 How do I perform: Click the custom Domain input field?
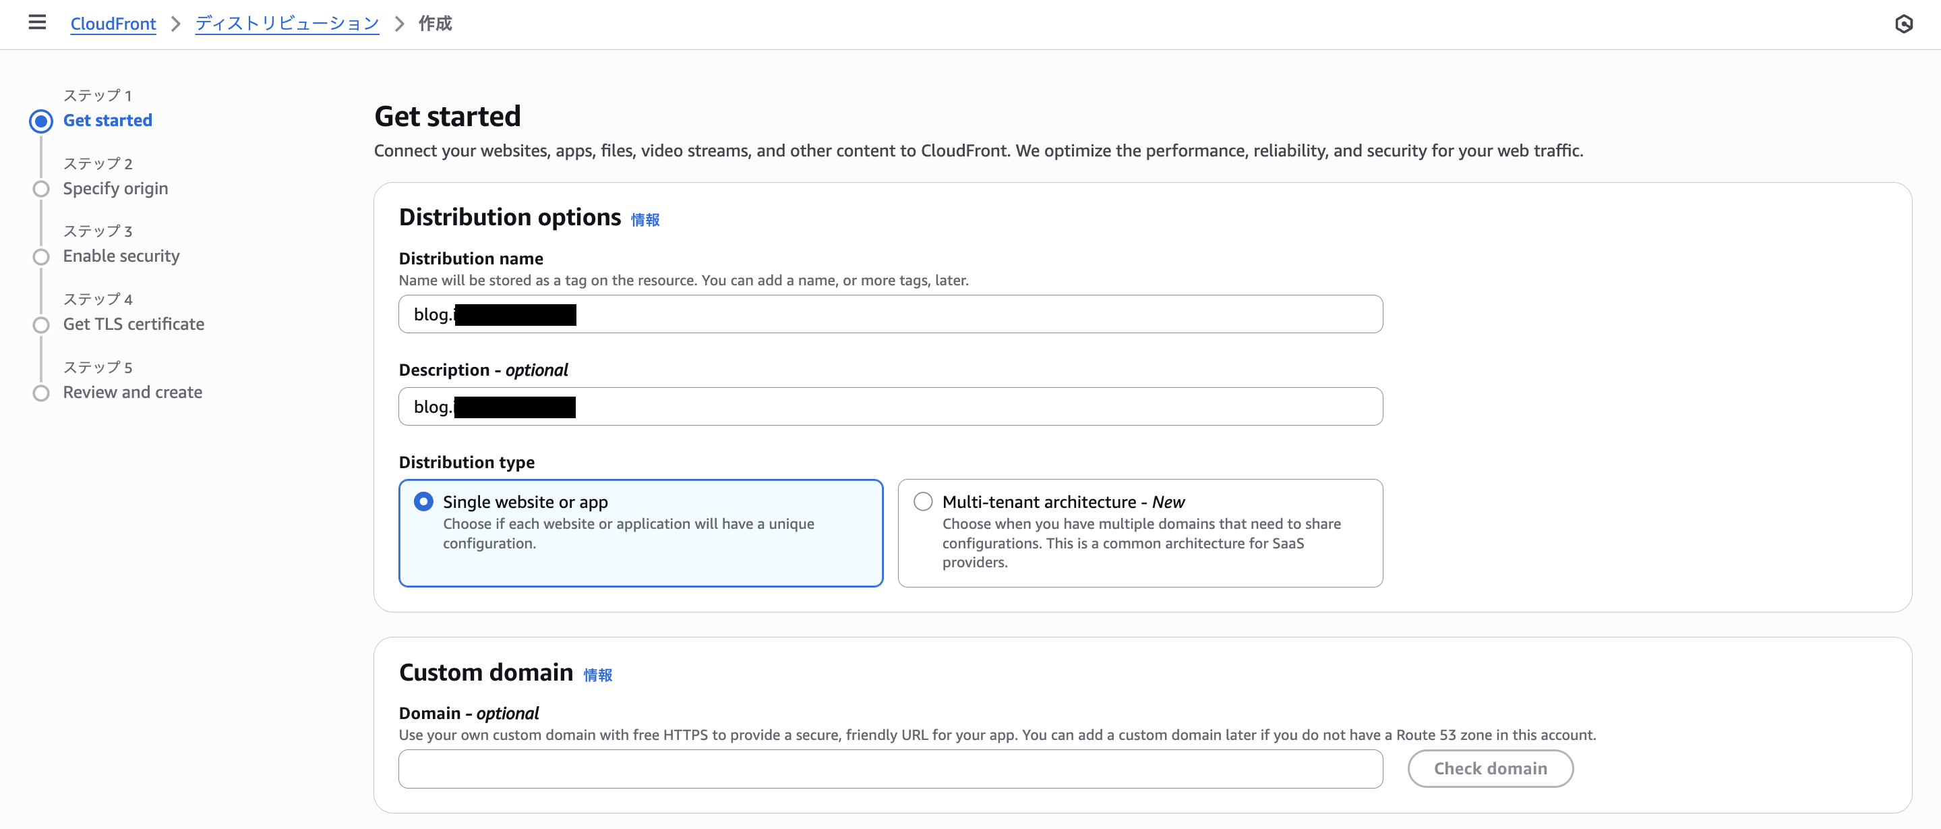tap(890, 769)
